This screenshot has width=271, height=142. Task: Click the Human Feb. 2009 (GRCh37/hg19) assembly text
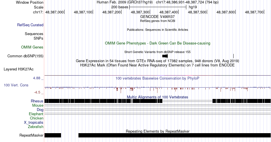pos(125,2)
